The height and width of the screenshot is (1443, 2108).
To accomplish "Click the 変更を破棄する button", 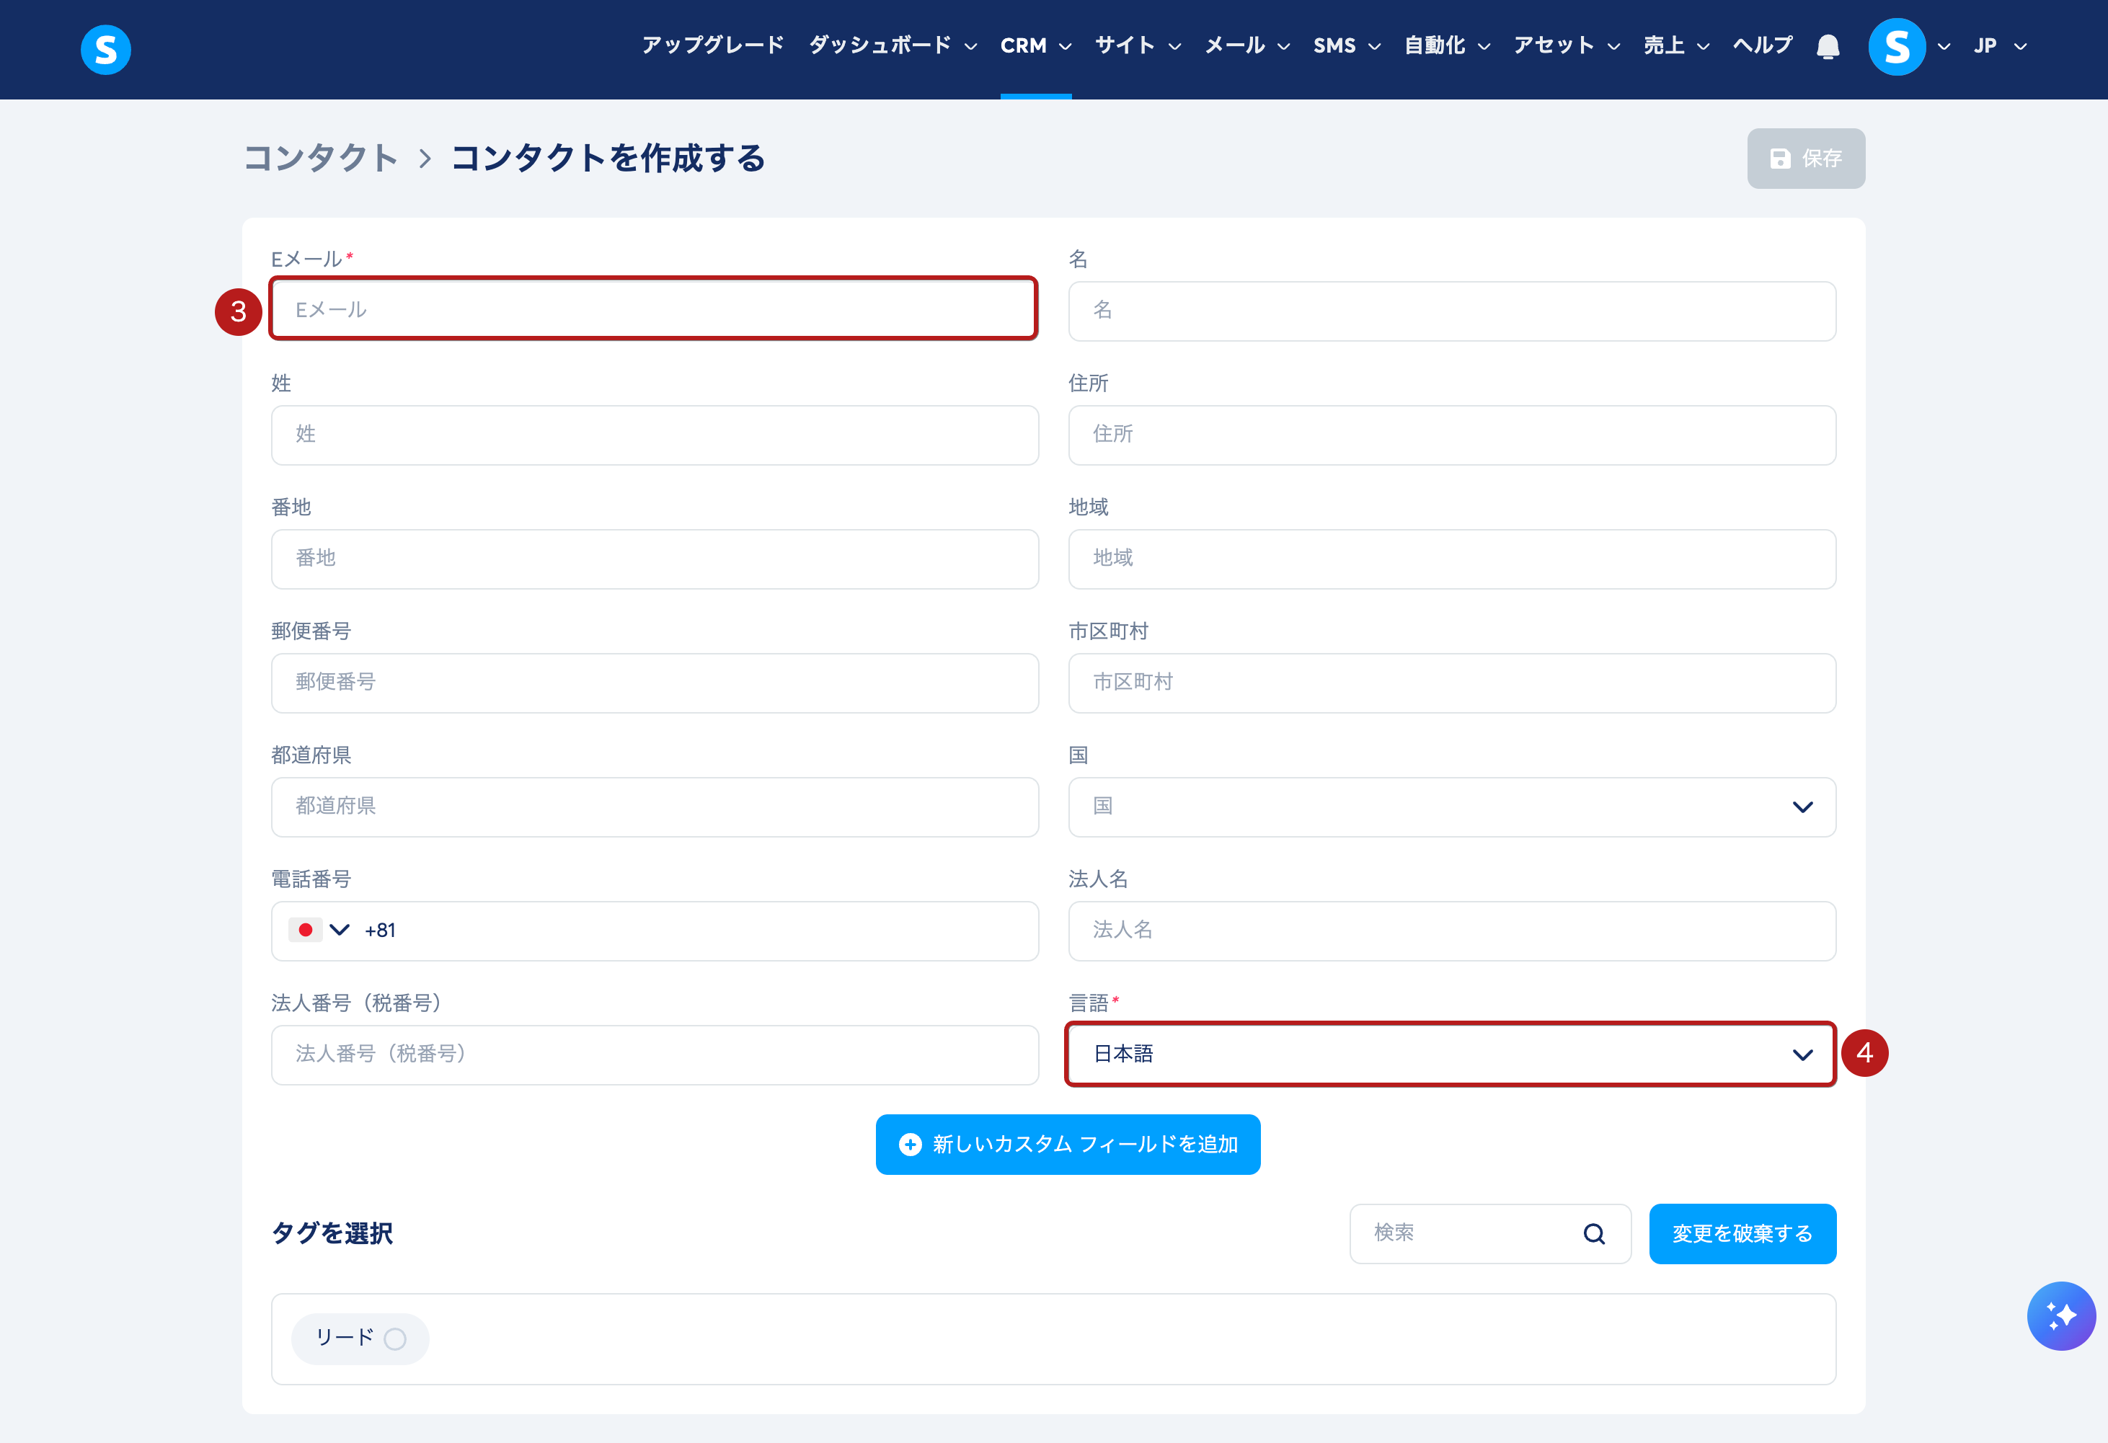I will [x=1742, y=1233].
